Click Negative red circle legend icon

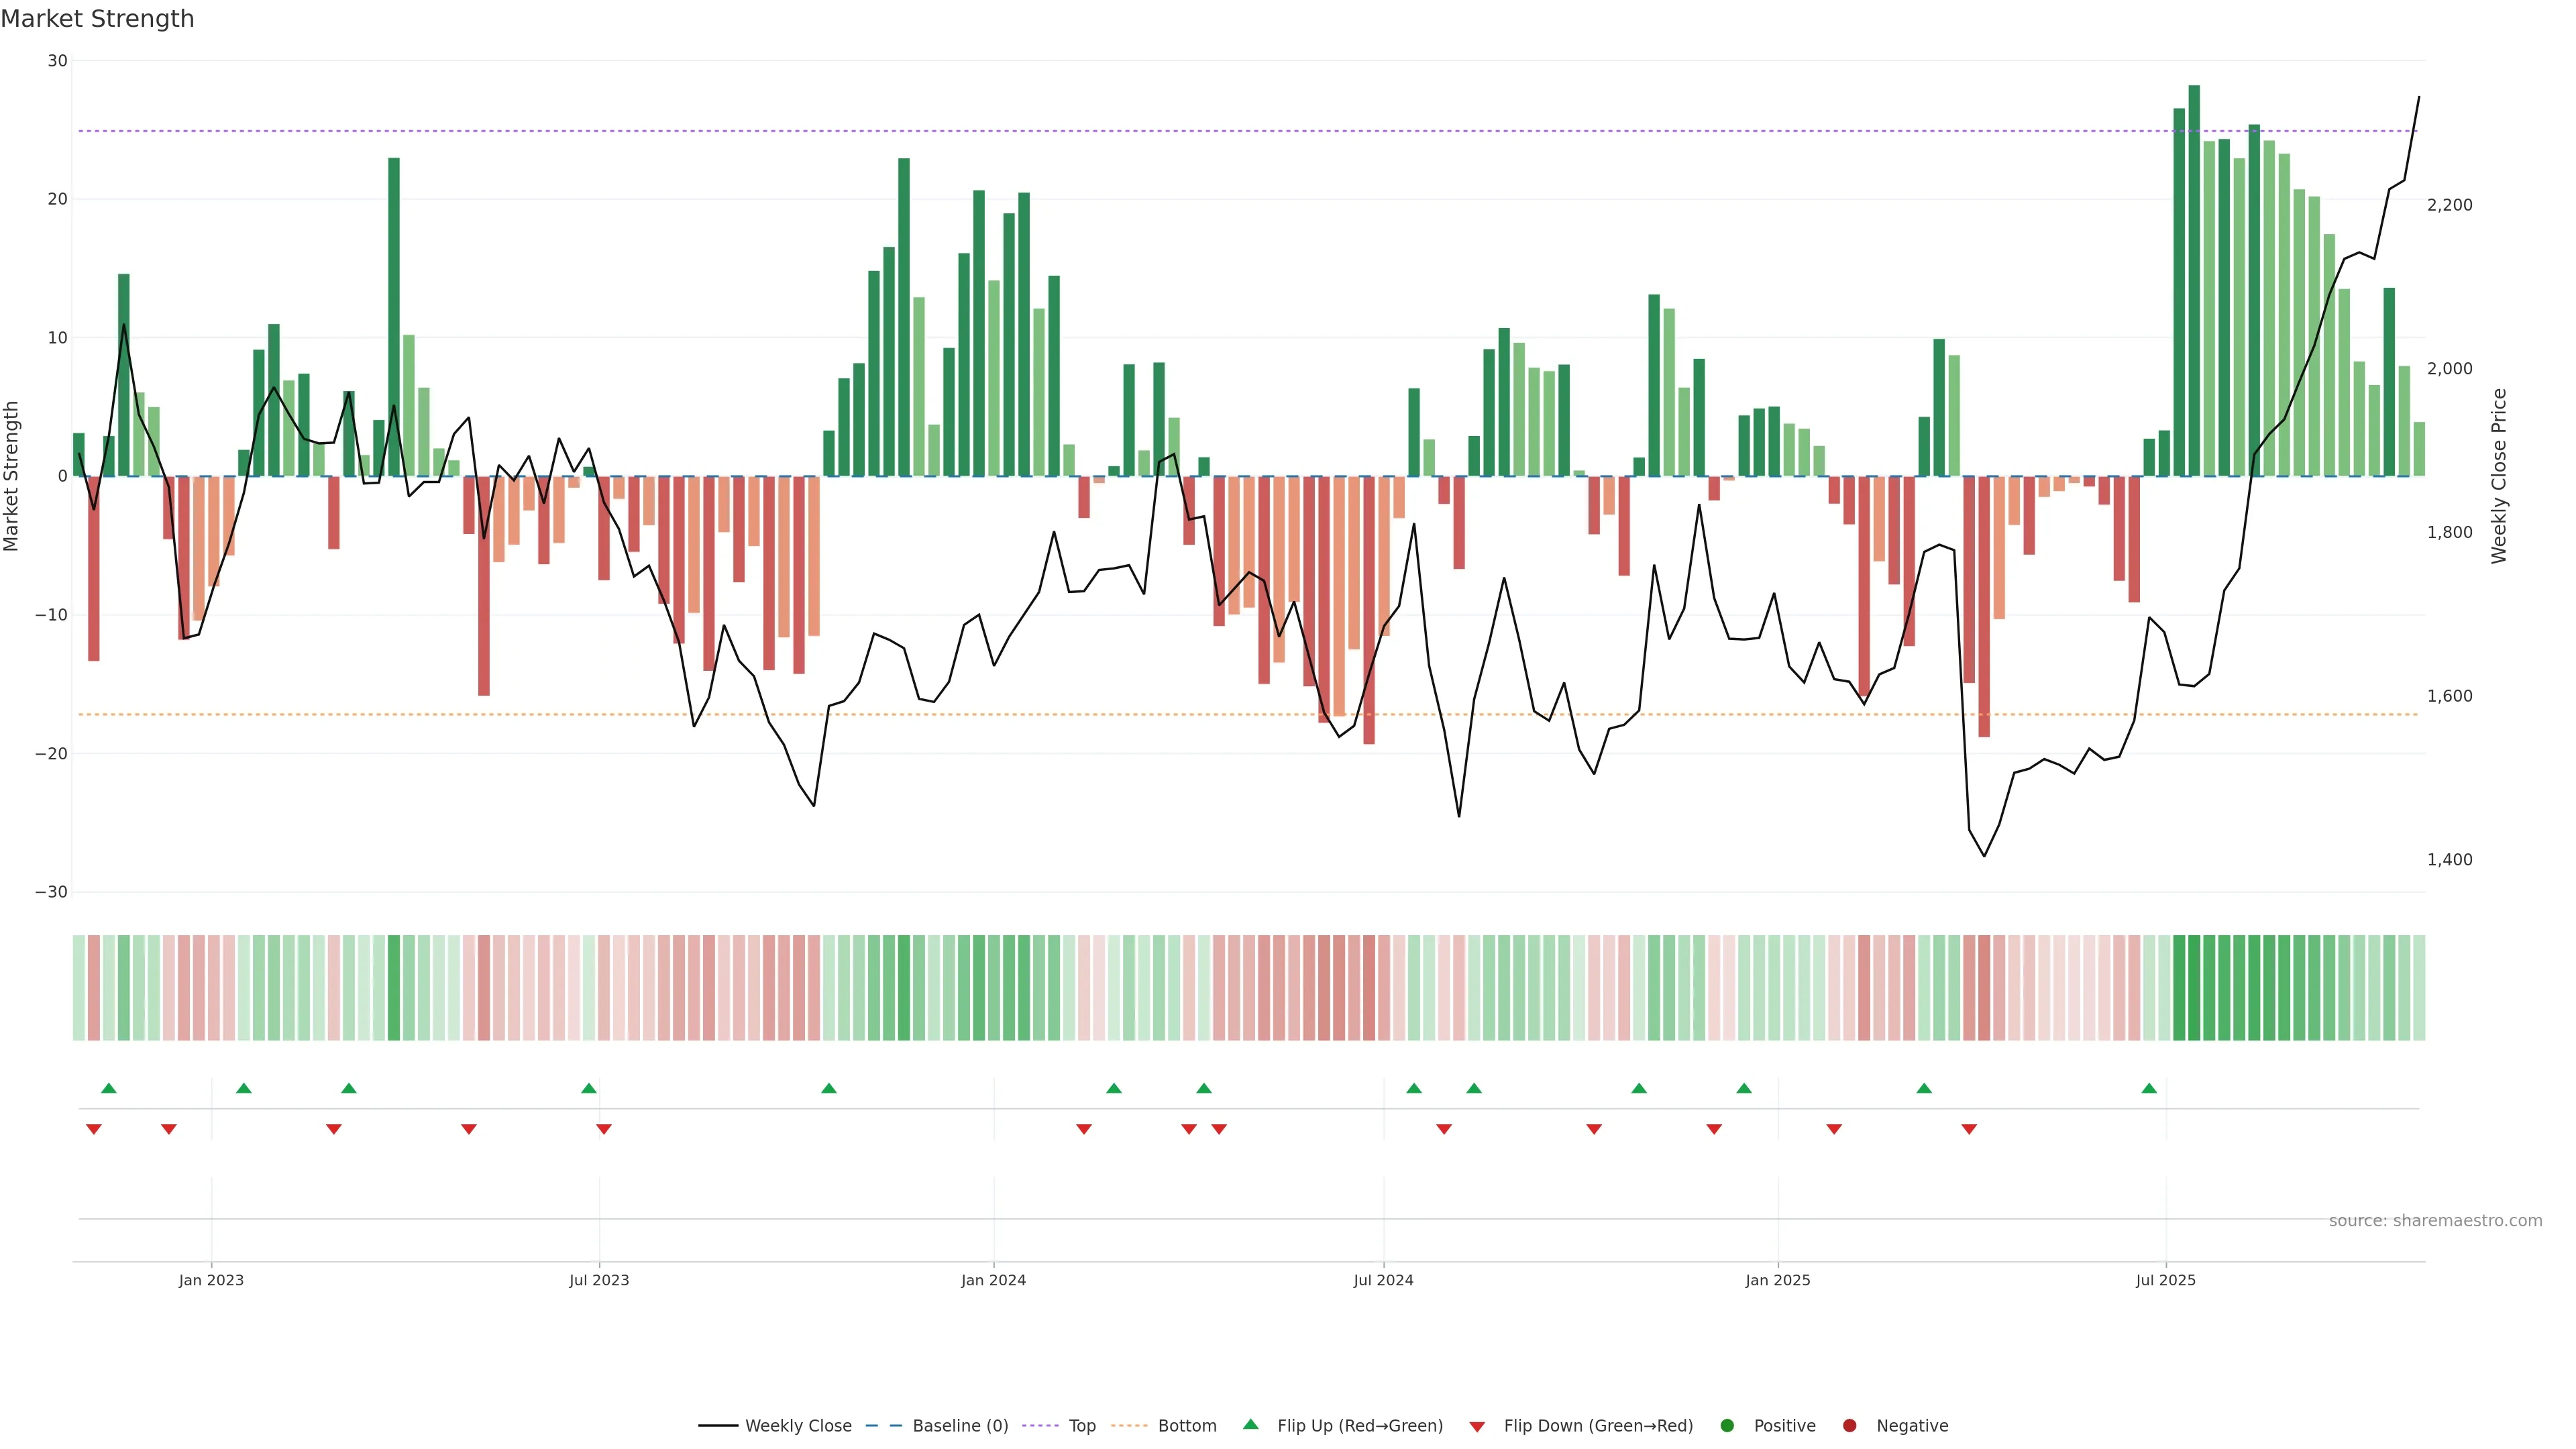pyautogui.click(x=1849, y=1426)
